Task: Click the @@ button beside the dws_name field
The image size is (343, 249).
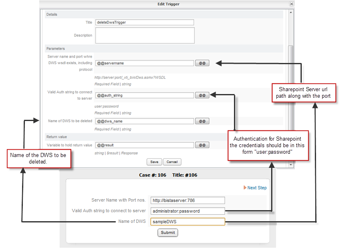Action: coord(202,121)
